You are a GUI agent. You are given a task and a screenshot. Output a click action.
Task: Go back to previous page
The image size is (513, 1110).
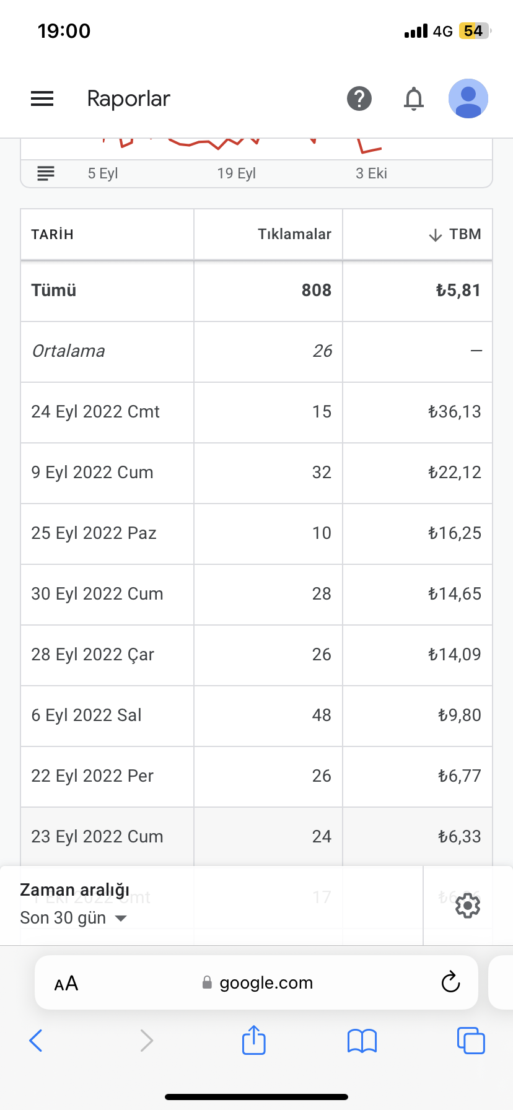click(36, 1041)
